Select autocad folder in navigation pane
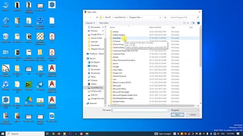The width and height of the screenshot is (243, 136). (x=94, y=42)
